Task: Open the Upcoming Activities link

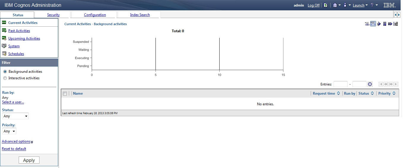Action: (x=24, y=38)
